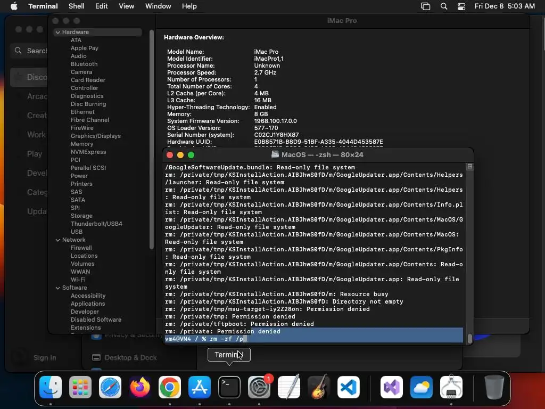Launch Safari from the Dock
Viewport: 545px width, 409px height.
point(110,387)
